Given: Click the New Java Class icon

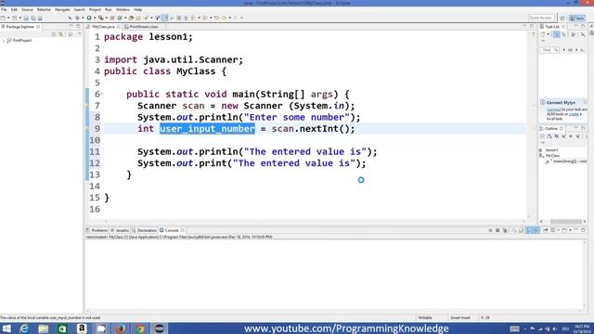Looking at the screenshot, I should click(x=120, y=18).
